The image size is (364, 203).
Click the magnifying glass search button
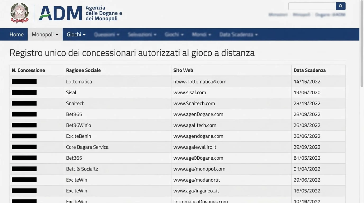coord(341,6)
